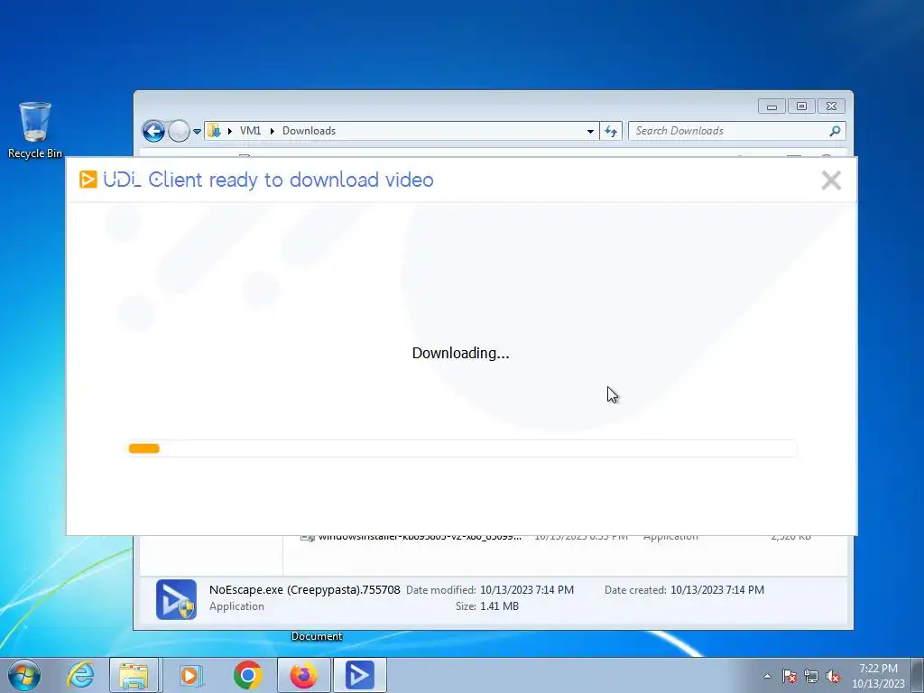Image resolution: width=924 pixels, height=693 pixels.
Task: Select VM1 in the address breadcrumb
Action: pyautogui.click(x=250, y=131)
